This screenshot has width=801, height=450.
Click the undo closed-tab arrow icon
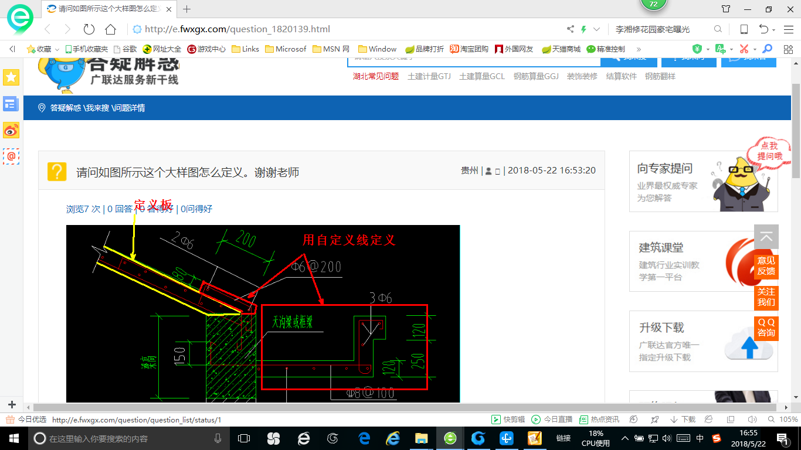click(763, 29)
